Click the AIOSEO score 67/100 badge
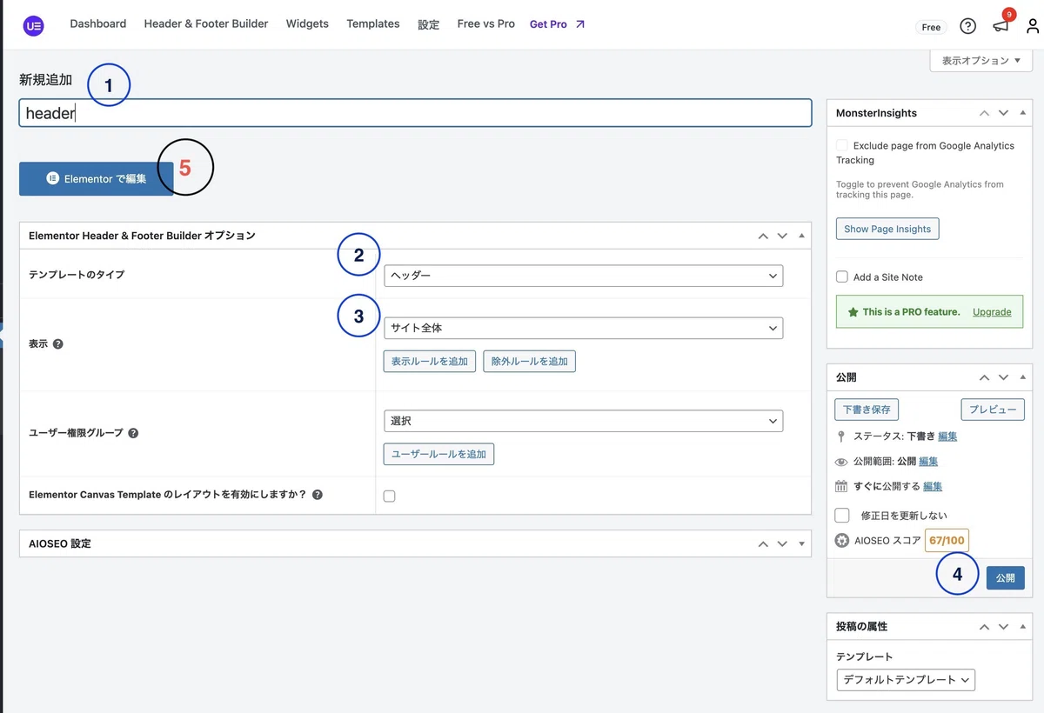 [947, 540]
